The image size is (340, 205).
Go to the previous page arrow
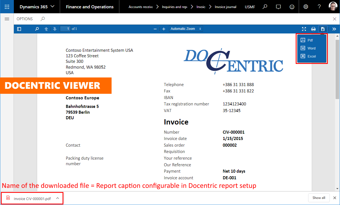46,29
